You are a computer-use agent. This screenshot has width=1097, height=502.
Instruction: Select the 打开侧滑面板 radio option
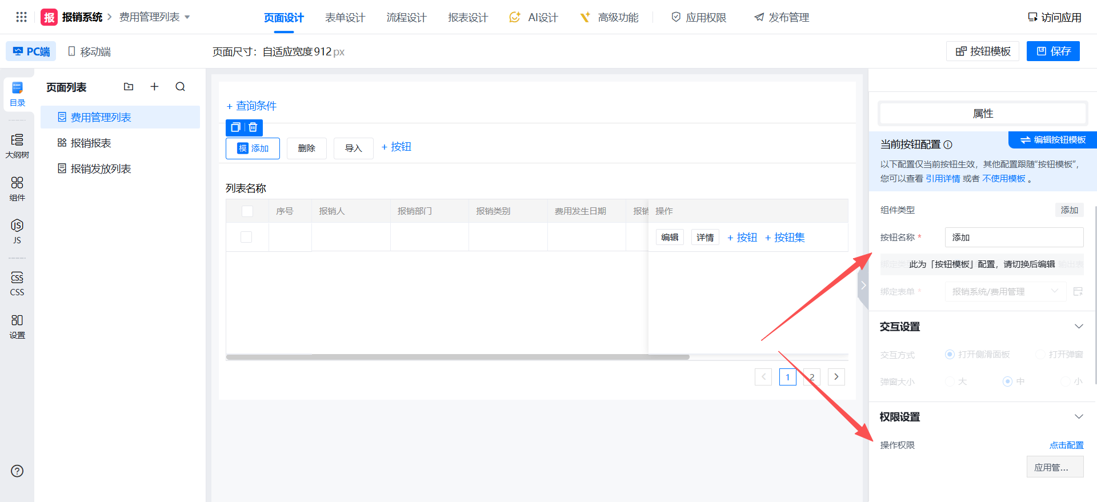(950, 355)
